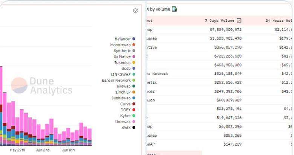Click the Curve dark red legend dot
The image size is (294, 155).
(x=134, y=104)
